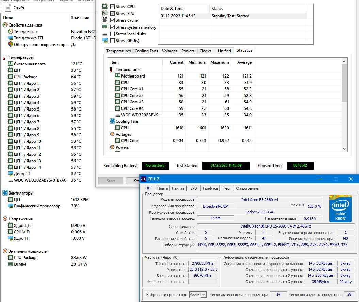Open the Плата tab in CPU-Z
359x302 pixels.
coord(162,188)
